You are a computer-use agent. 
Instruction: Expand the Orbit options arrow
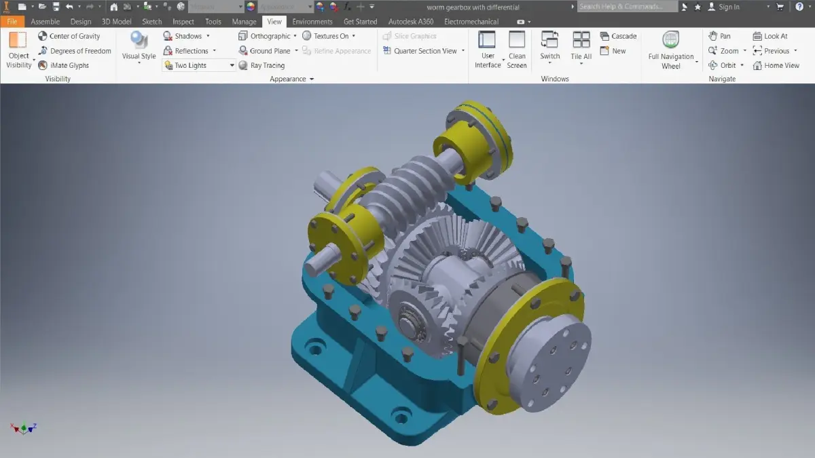(742, 66)
